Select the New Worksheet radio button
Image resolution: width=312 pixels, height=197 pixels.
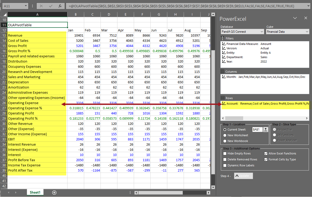[225, 135]
